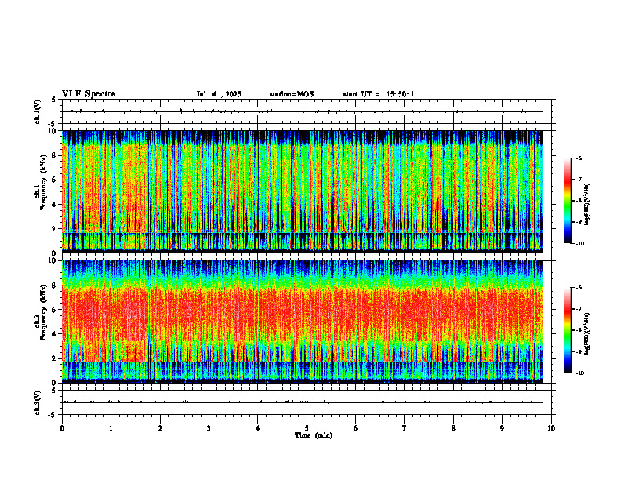Click the ch.1 frequency tick label "6"
Viewport: 621px width, 480px height.
pos(55,180)
